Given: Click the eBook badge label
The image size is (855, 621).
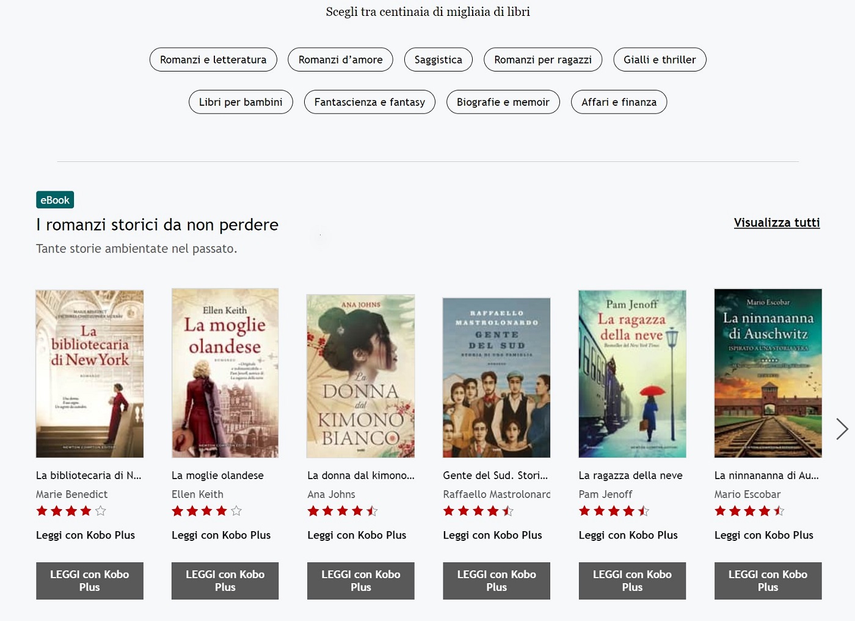Looking at the screenshot, I should (x=55, y=200).
